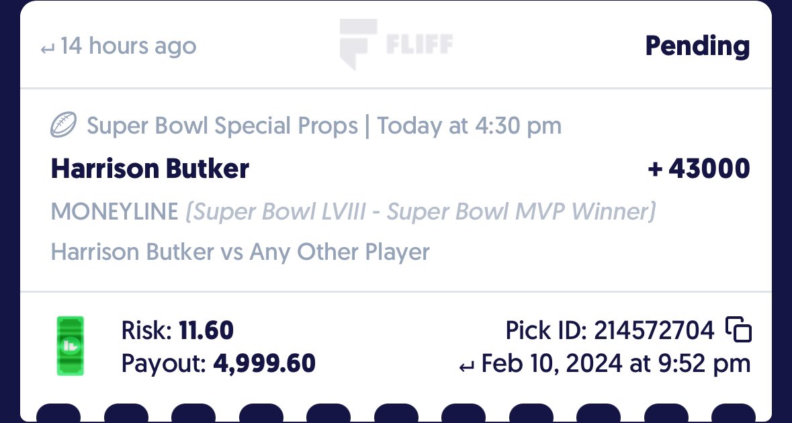
Task: Select the Pending status label
Action: (x=697, y=46)
